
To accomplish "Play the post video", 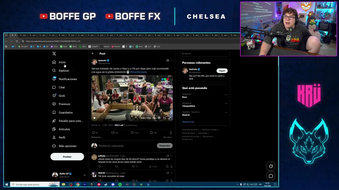I will (95, 118).
